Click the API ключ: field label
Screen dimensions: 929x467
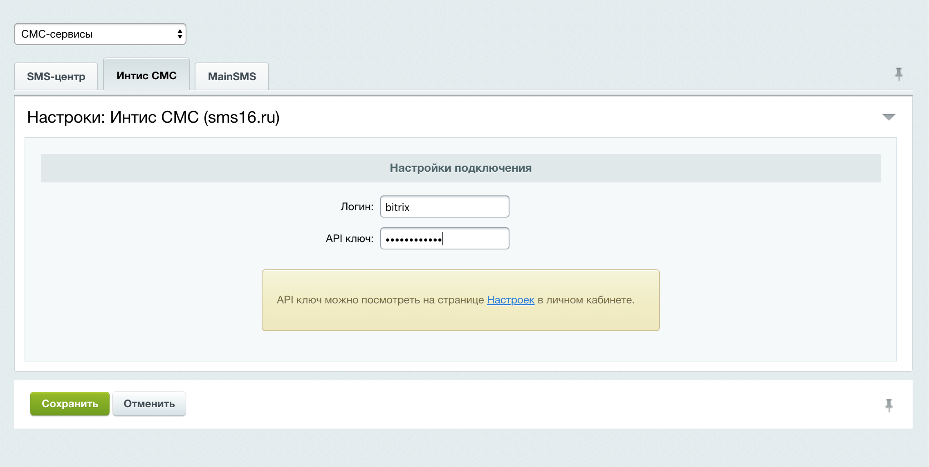coord(349,238)
